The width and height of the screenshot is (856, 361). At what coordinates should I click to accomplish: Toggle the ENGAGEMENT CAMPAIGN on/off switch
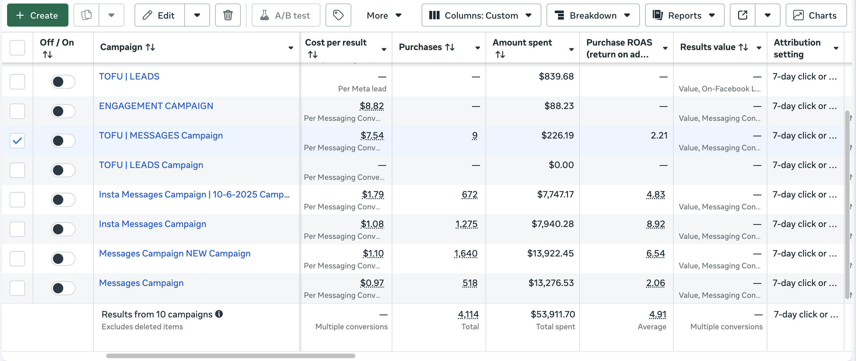pos(63,111)
